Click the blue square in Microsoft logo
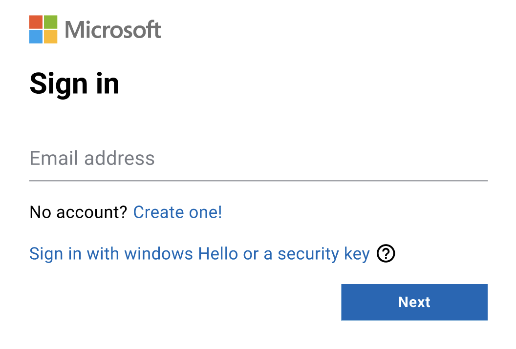This screenshot has width=516, height=349. pyautogui.click(x=36, y=37)
